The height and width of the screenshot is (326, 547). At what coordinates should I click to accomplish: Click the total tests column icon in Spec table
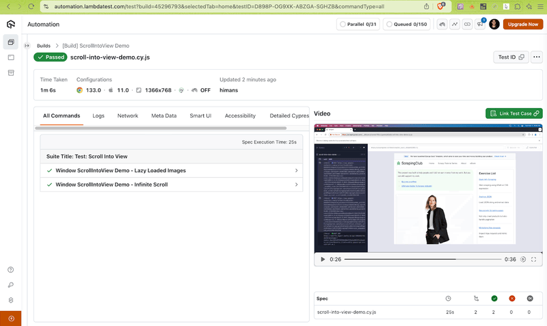coord(476,299)
